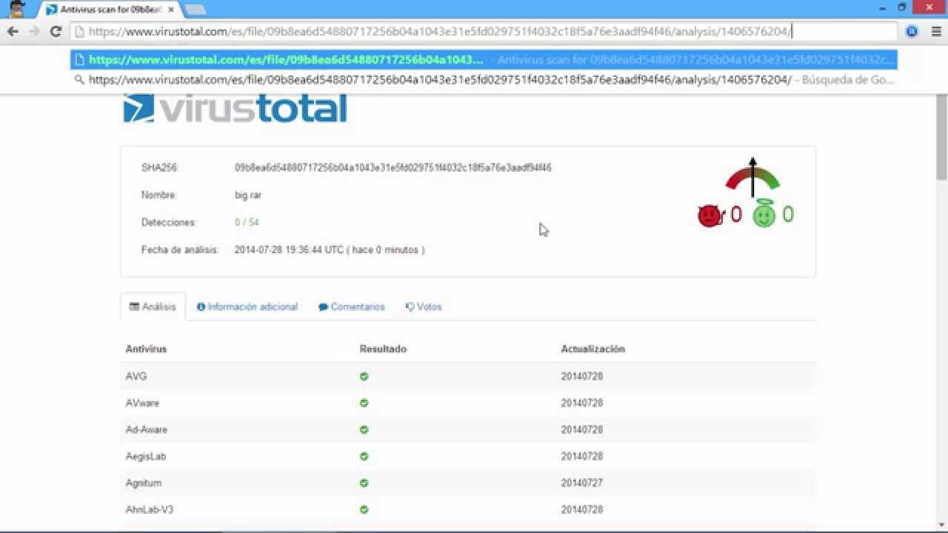Click the green check icon for AhnLab-V3

(x=364, y=509)
